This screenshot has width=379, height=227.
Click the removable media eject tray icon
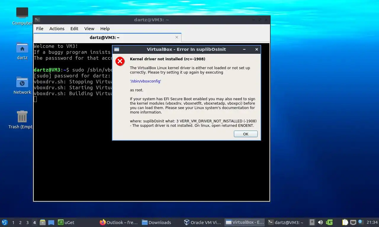point(312,222)
